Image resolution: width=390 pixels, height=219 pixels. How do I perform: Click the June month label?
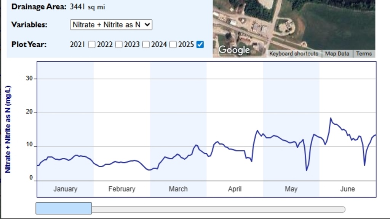point(347,189)
